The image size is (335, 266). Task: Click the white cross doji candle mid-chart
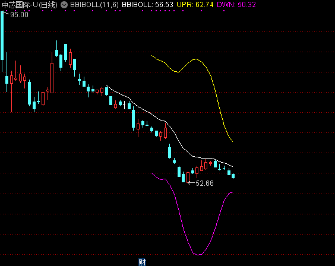point(124,105)
